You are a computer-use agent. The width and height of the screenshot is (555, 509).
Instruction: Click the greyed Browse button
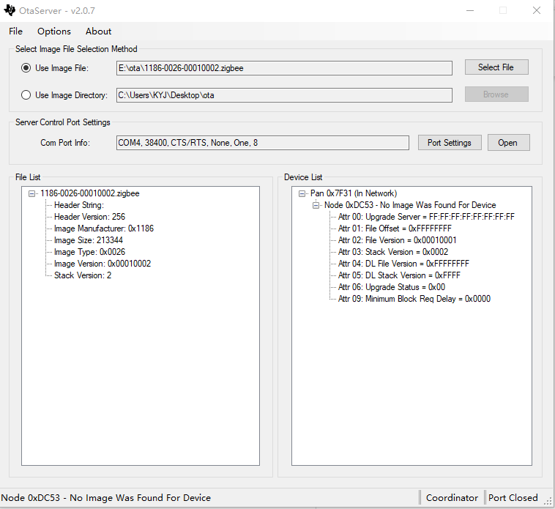click(496, 94)
